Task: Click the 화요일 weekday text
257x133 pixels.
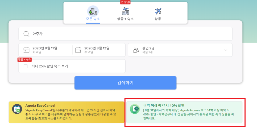Action: (x=37, y=52)
